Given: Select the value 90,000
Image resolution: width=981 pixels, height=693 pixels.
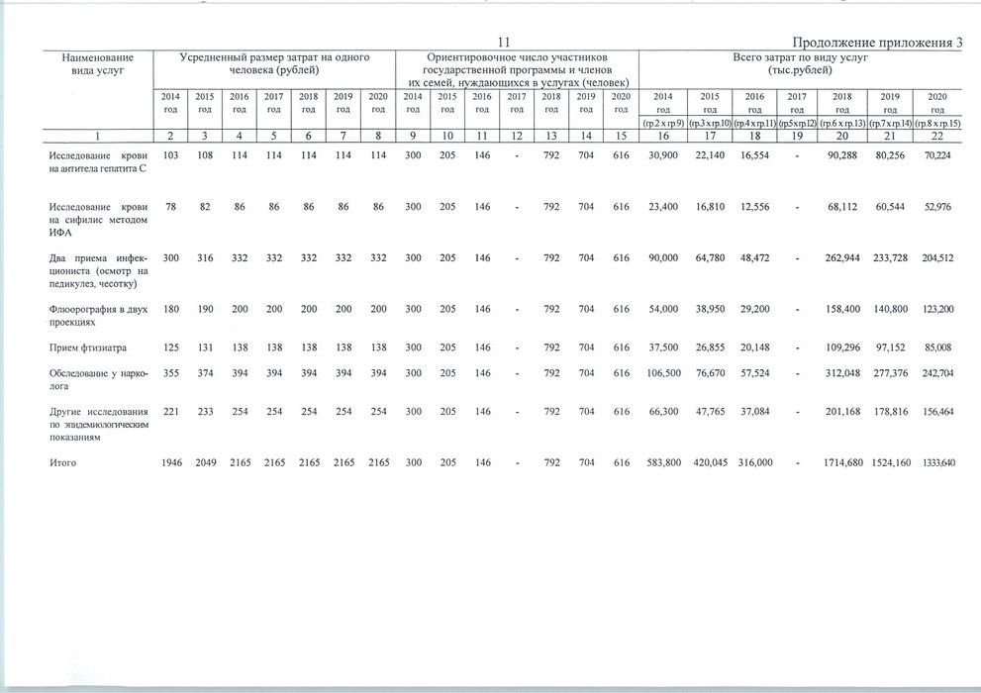Looking at the screenshot, I should pos(663,257).
